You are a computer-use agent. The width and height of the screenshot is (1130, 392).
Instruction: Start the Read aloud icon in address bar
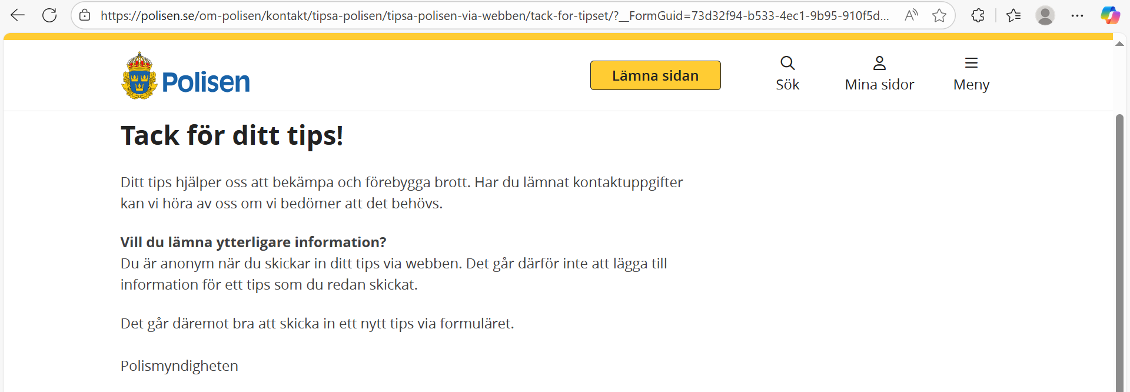click(x=911, y=15)
